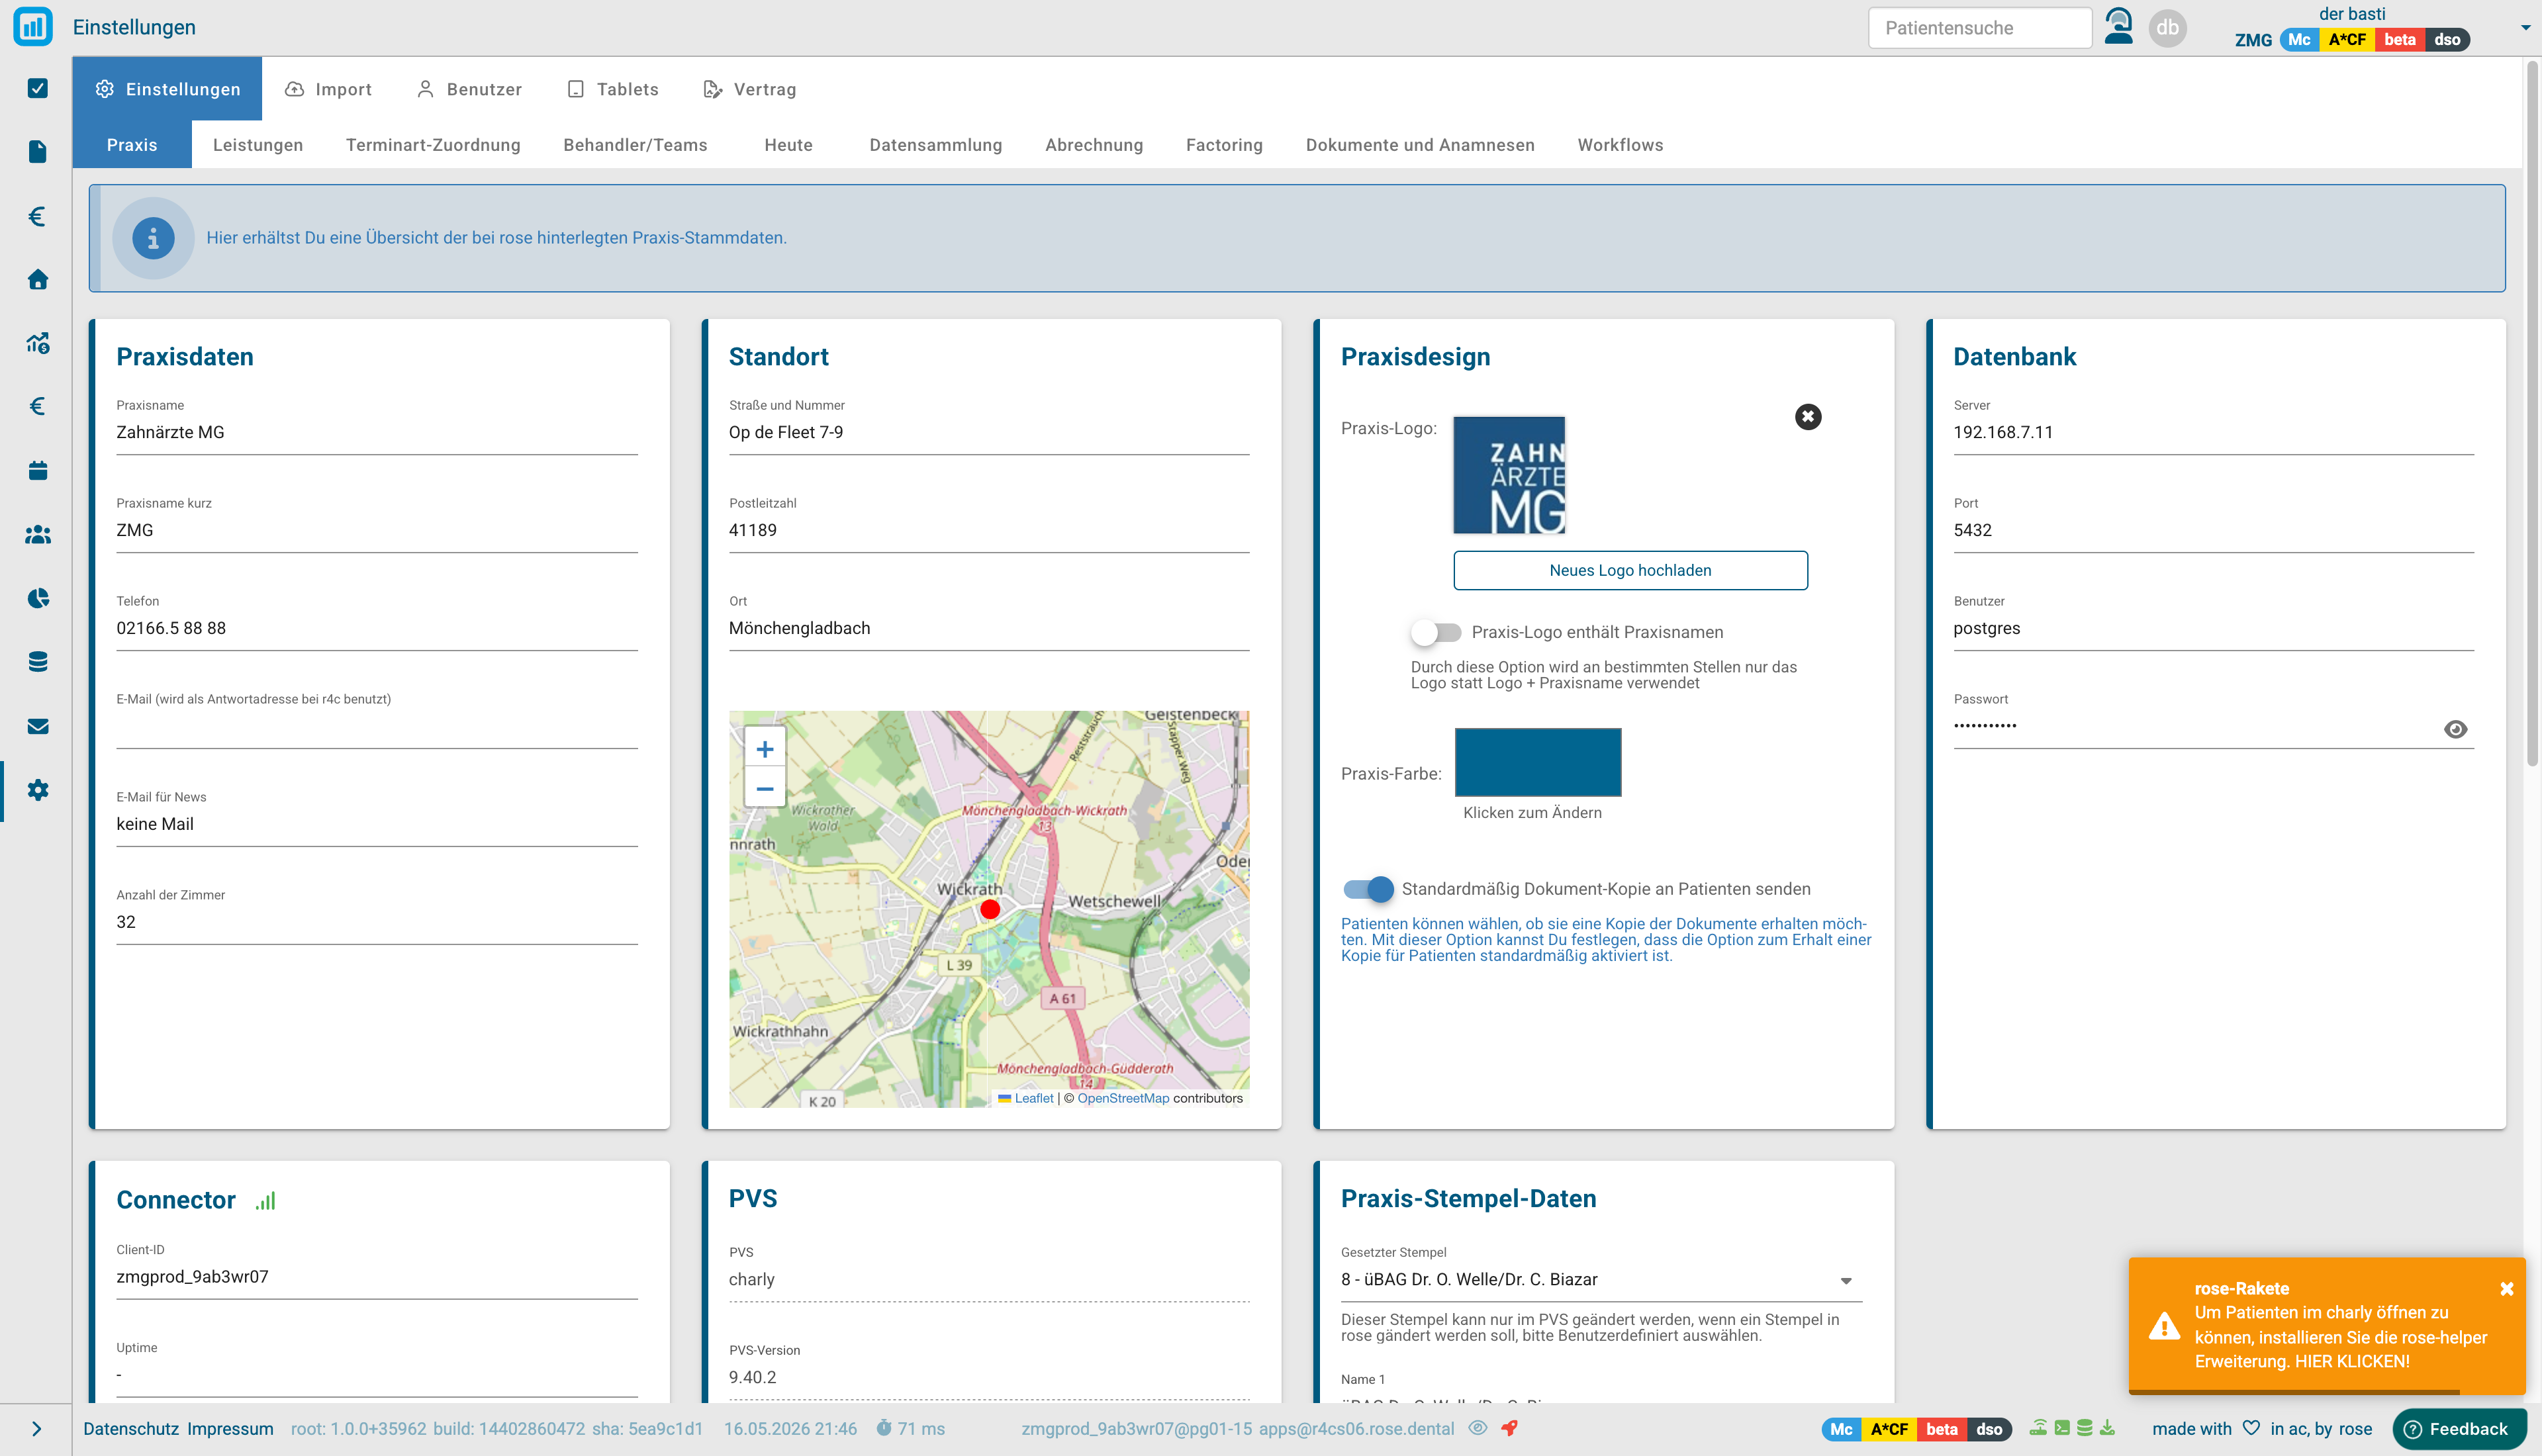Click the Postleitzahl field '41189'

click(x=989, y=530)
